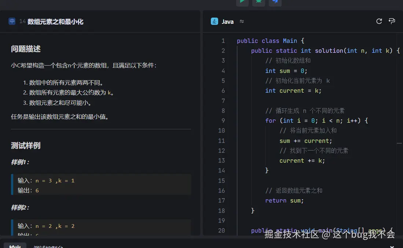Click the restore-code icon at top right
This screenshot has height=248, width=403.
tap(392, 21)
